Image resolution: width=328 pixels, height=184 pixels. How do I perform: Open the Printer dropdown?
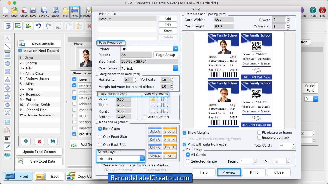coord(176,49)
